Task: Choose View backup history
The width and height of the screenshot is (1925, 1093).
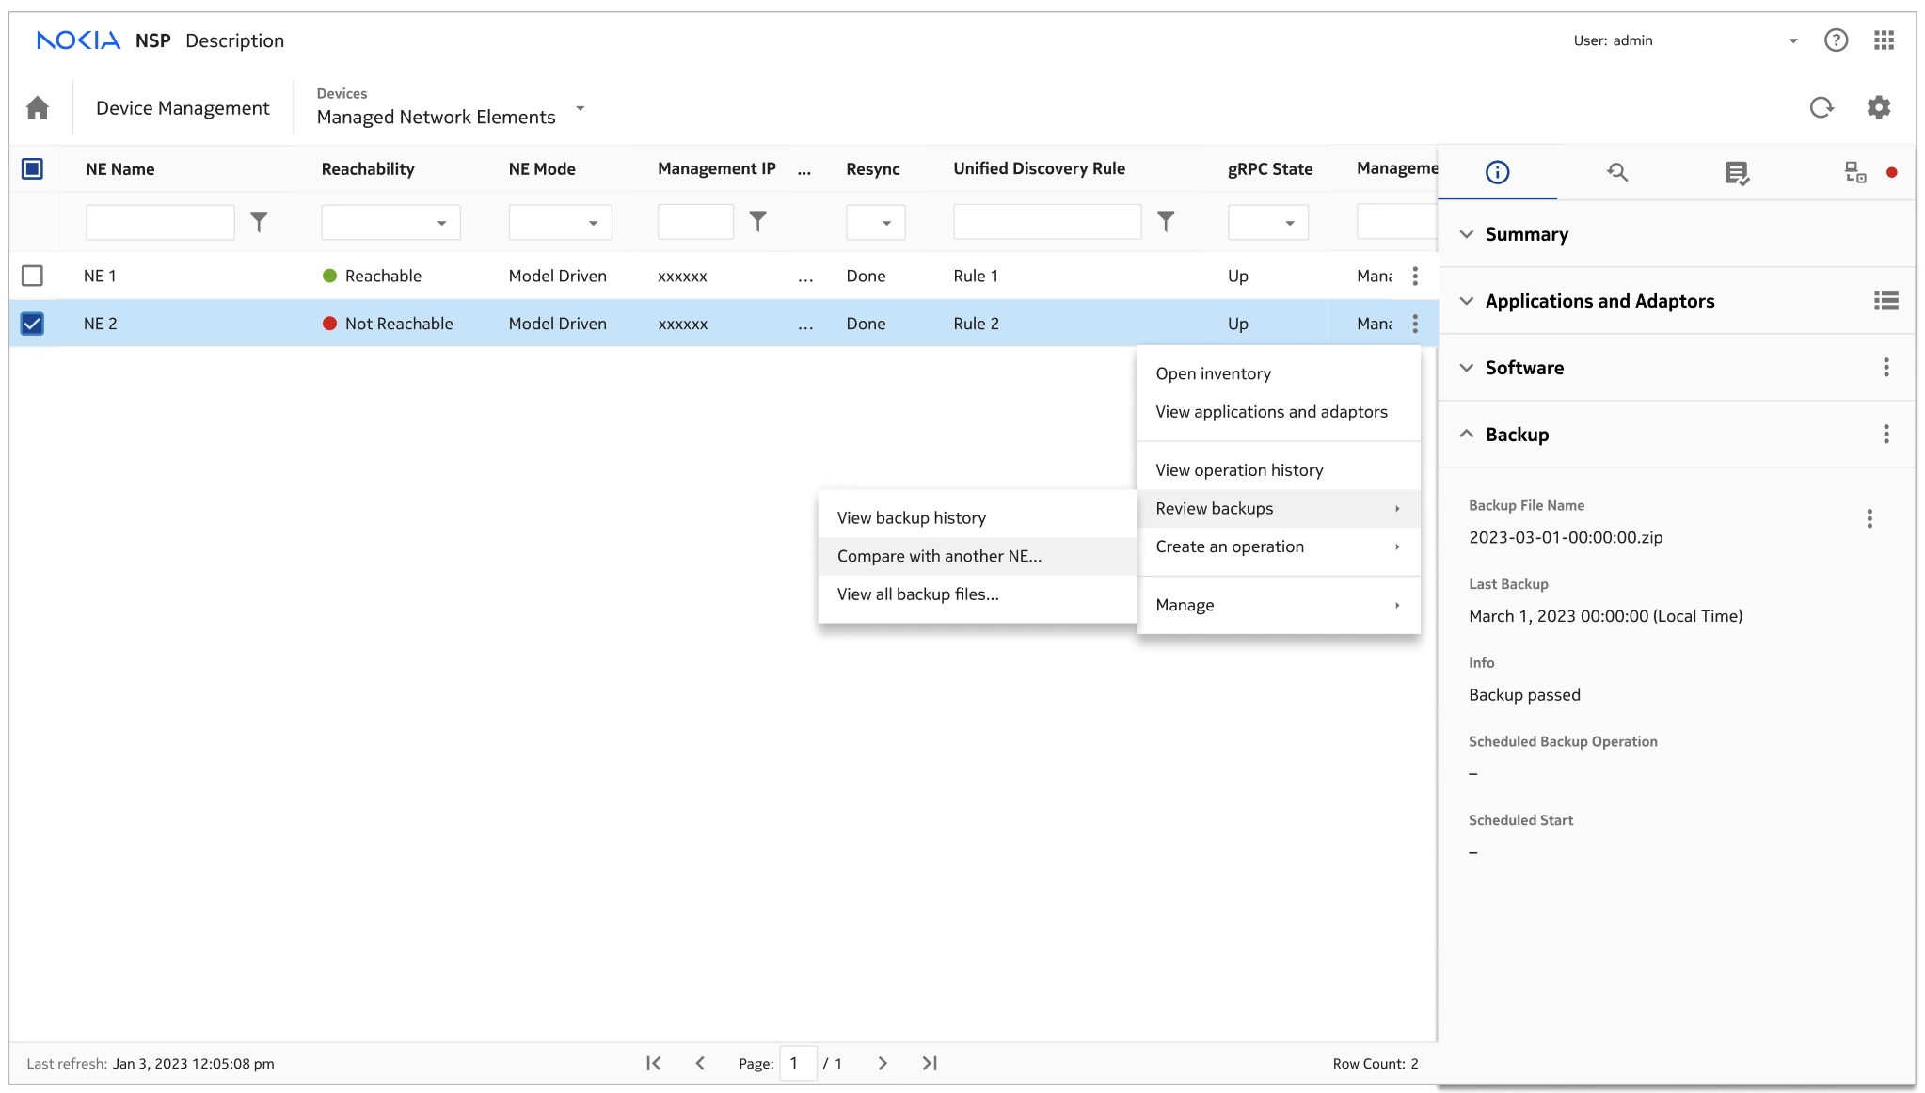Action: (977, 517)
